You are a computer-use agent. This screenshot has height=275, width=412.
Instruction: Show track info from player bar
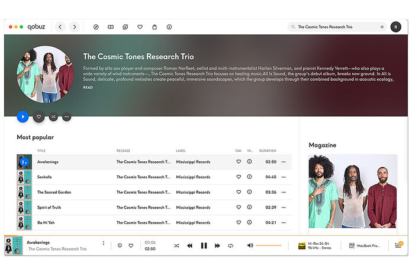click(x=120, y=245)
